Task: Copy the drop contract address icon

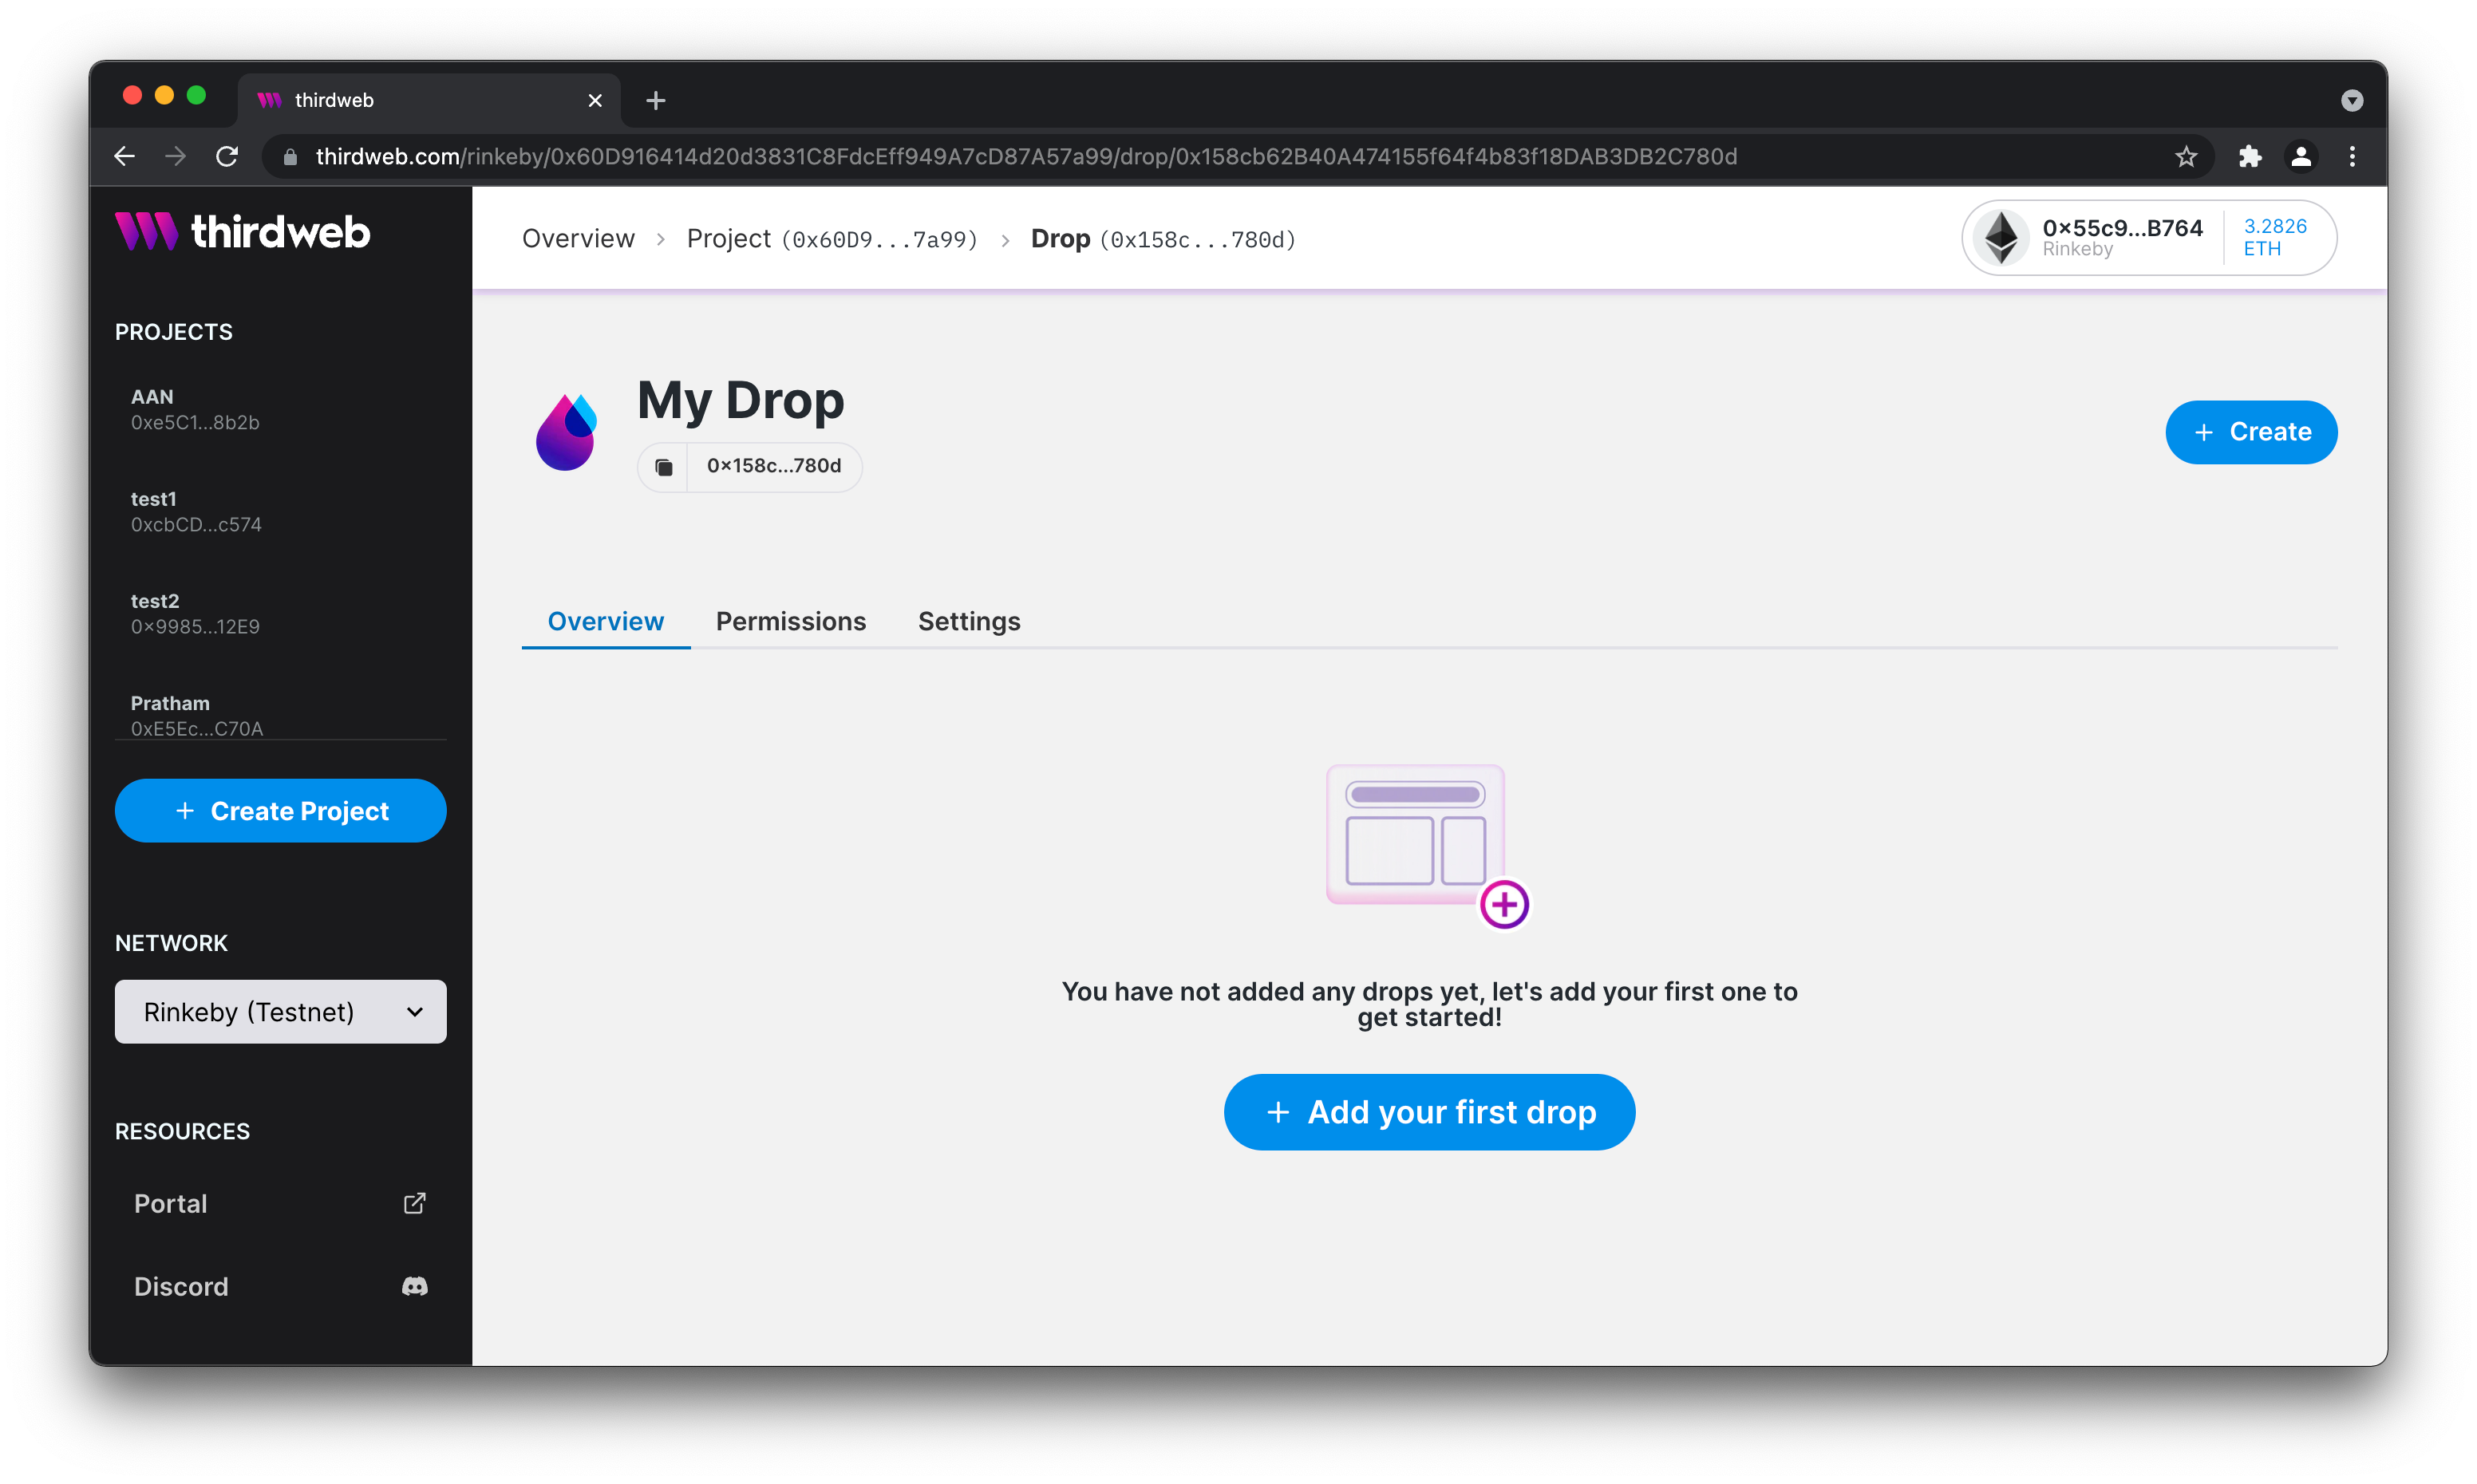Action: [x=663, y=467]
